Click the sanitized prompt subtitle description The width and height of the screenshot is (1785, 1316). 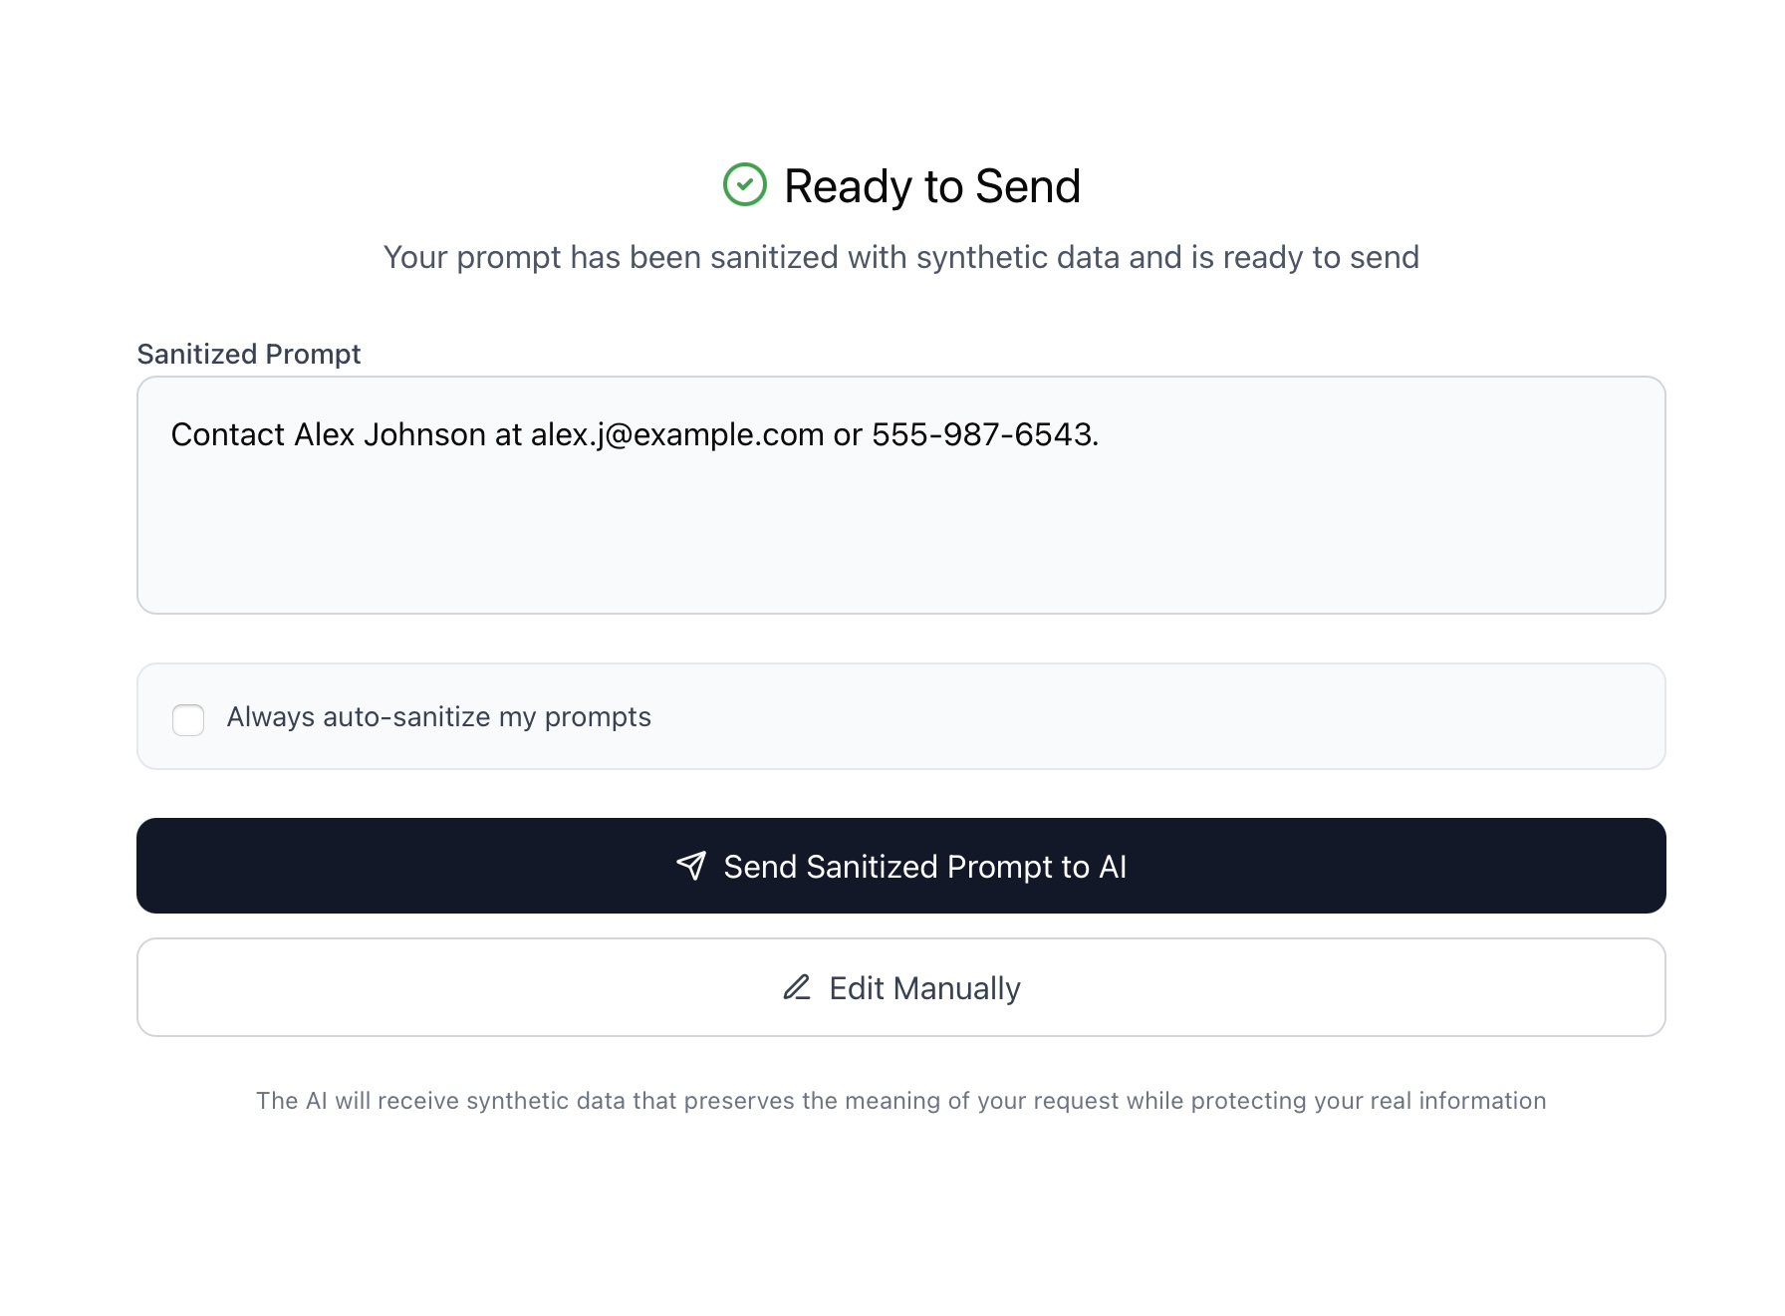click(900, 257)
